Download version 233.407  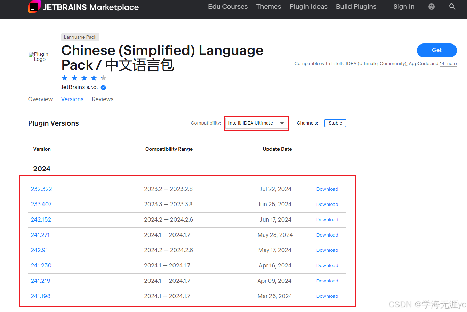(x=327, y=205)
